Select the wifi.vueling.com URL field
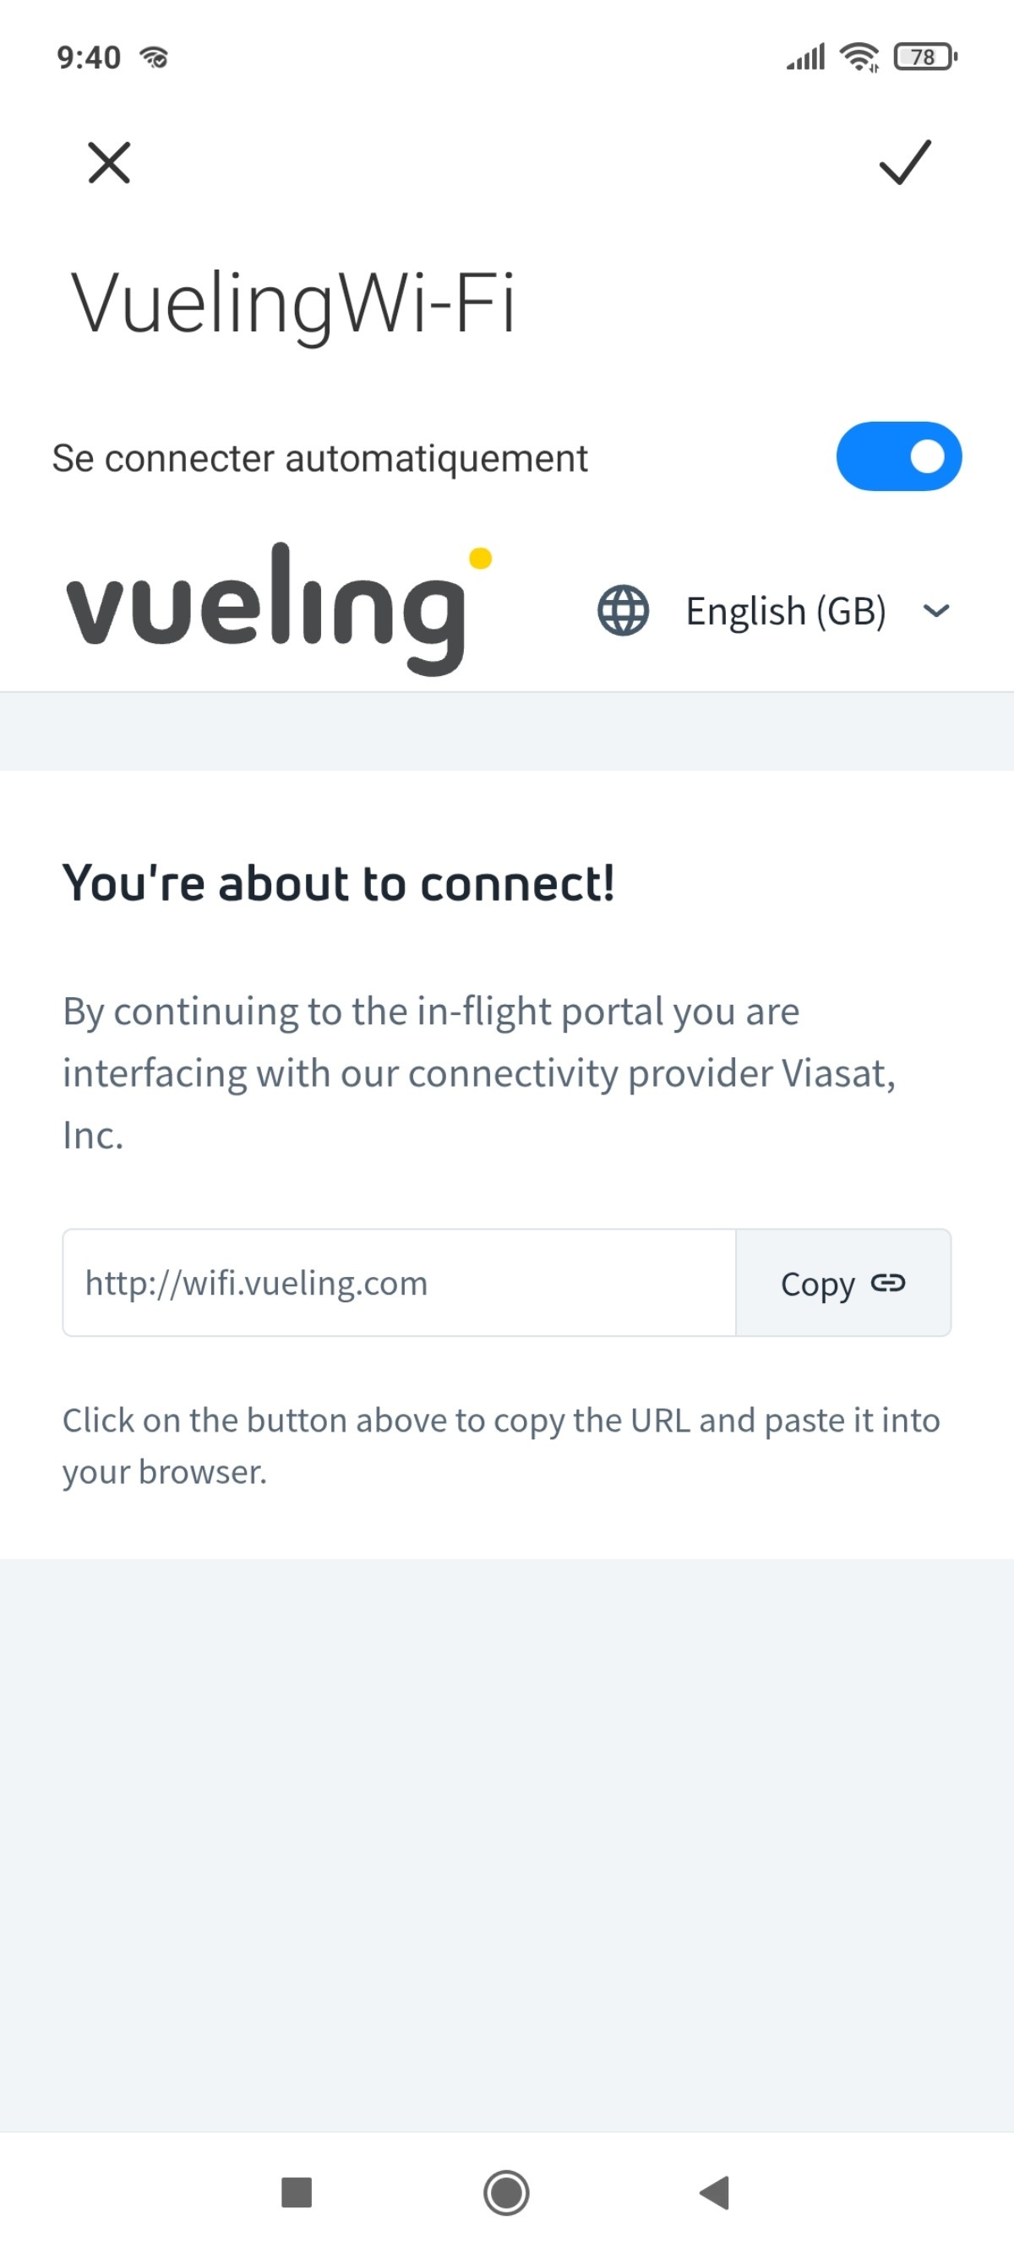 (x=399, y=1283)
